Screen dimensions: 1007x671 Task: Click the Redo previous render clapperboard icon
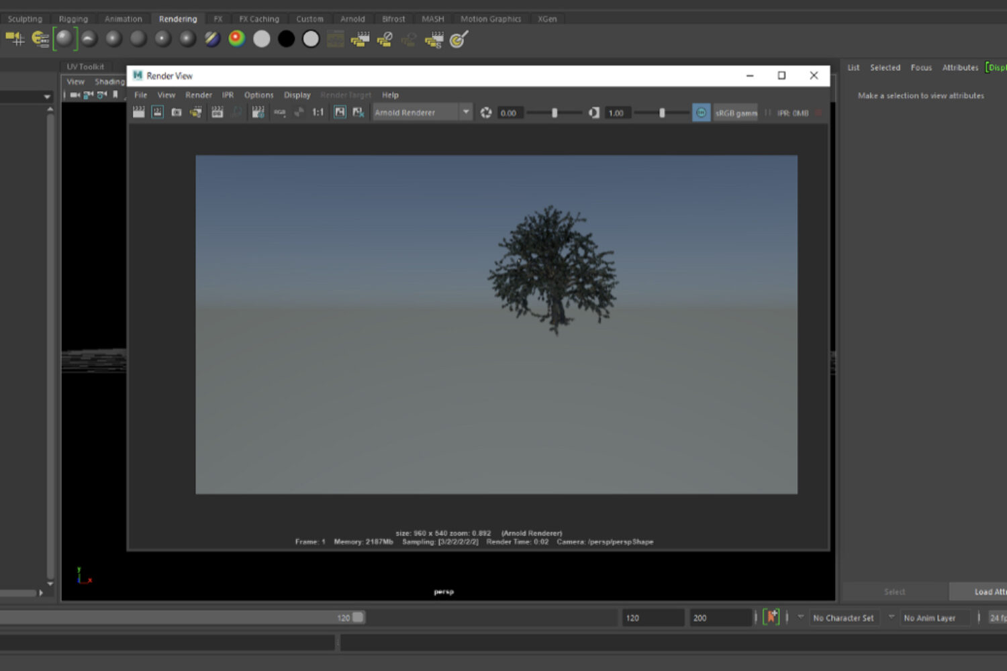(x=139, y=113)
